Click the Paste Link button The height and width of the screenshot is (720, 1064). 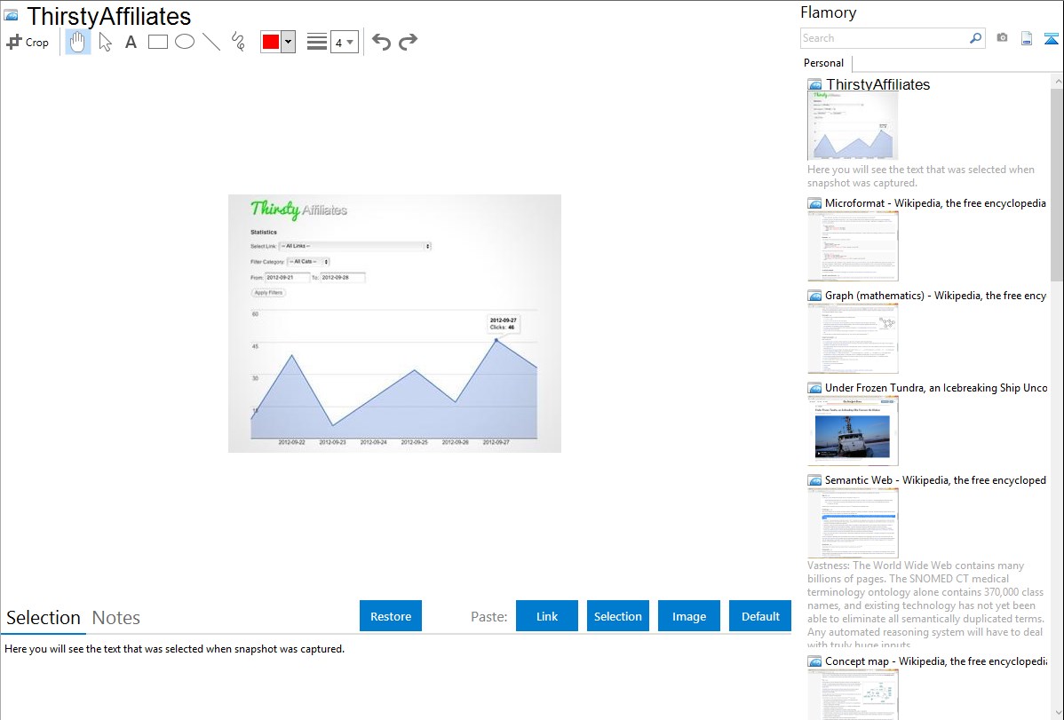coord(547,616)
